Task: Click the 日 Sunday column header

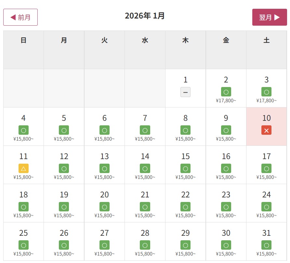Action: (23, 40)
